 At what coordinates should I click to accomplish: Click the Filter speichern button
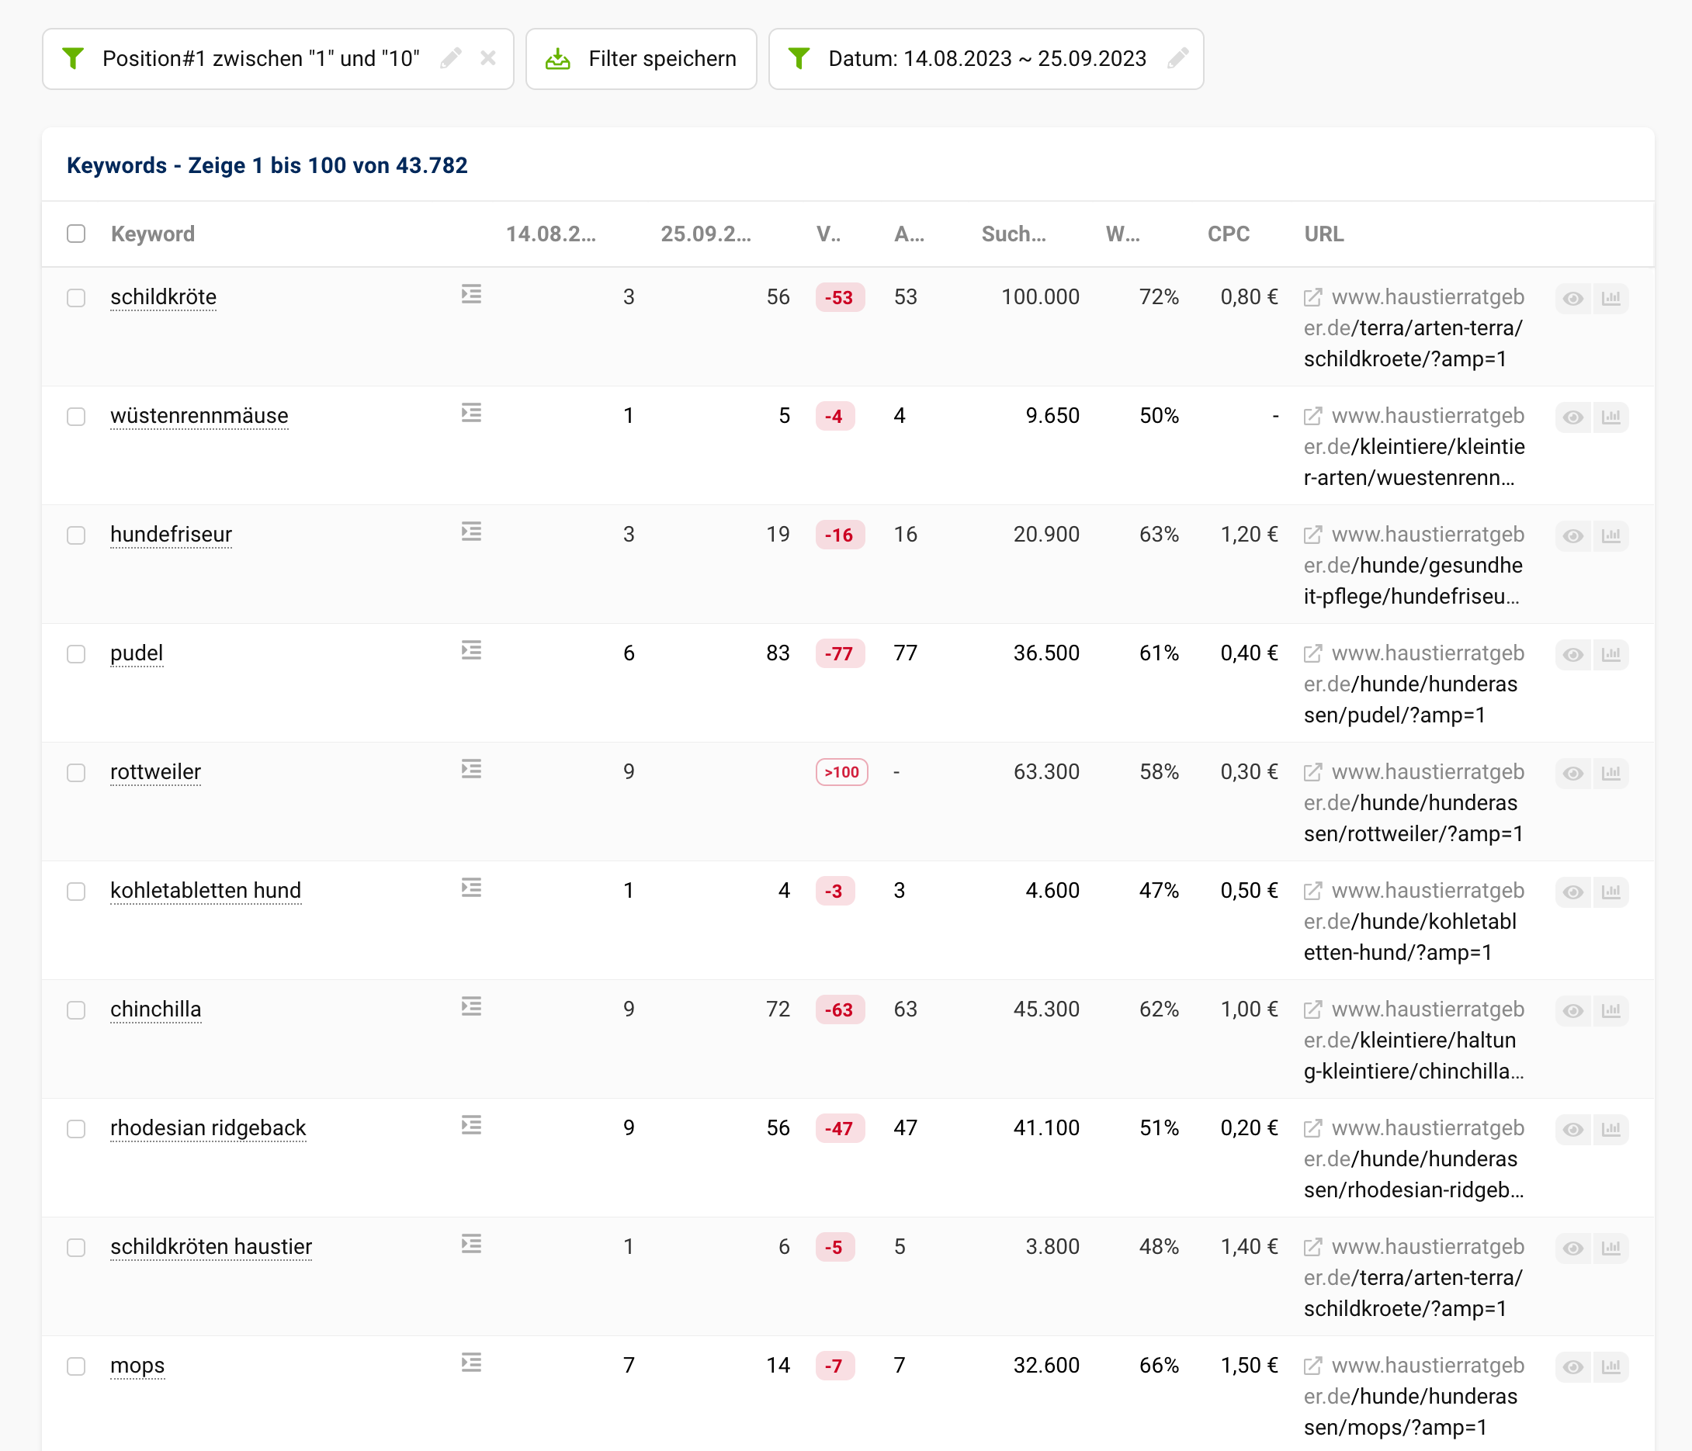(x=641, y=59)
